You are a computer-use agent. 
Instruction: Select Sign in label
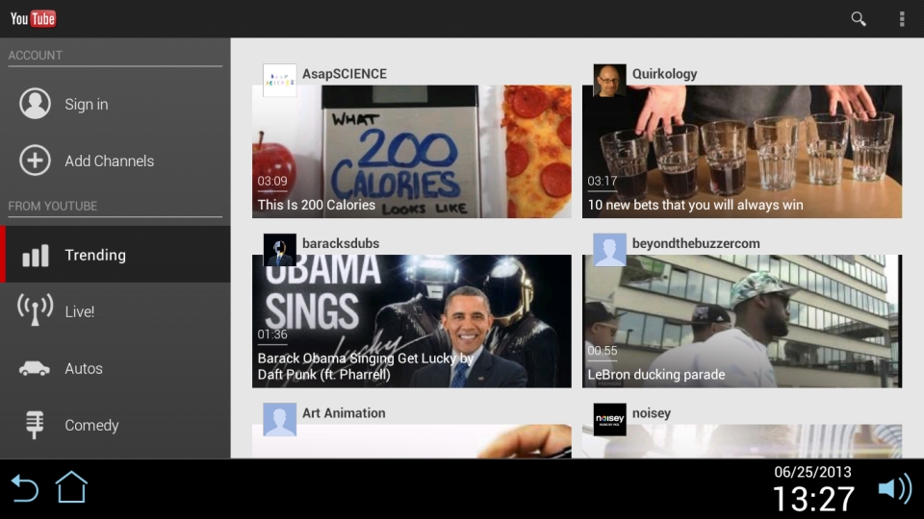tap(86, 104)
